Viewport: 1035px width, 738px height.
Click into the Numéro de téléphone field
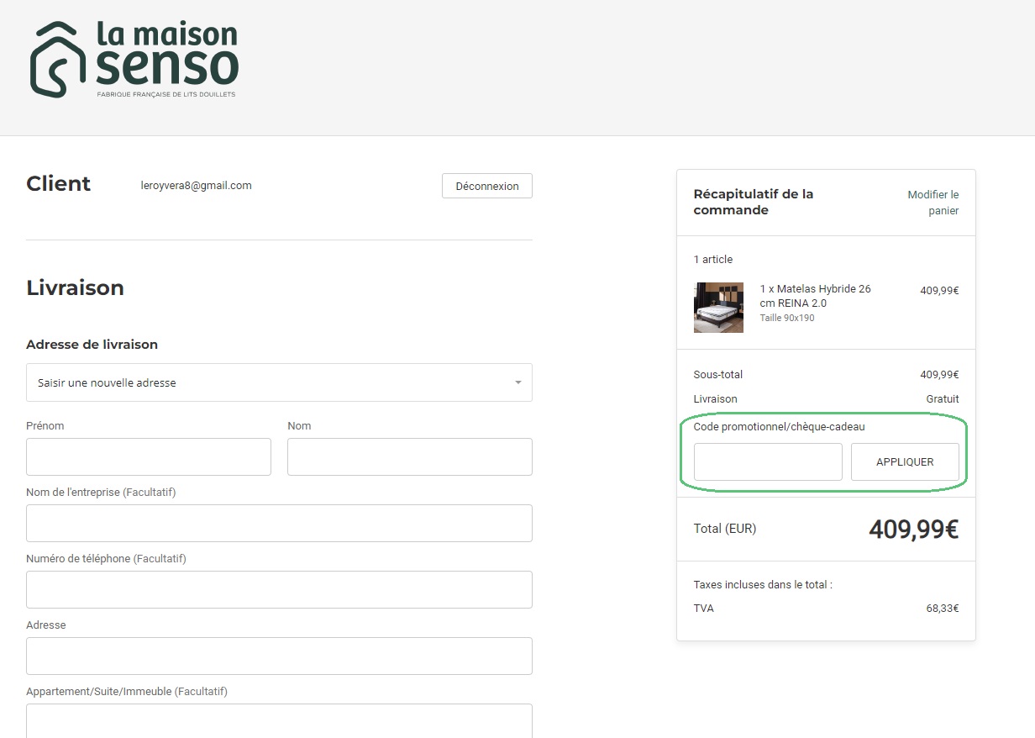pyautogui.click(x=279, y=589)
